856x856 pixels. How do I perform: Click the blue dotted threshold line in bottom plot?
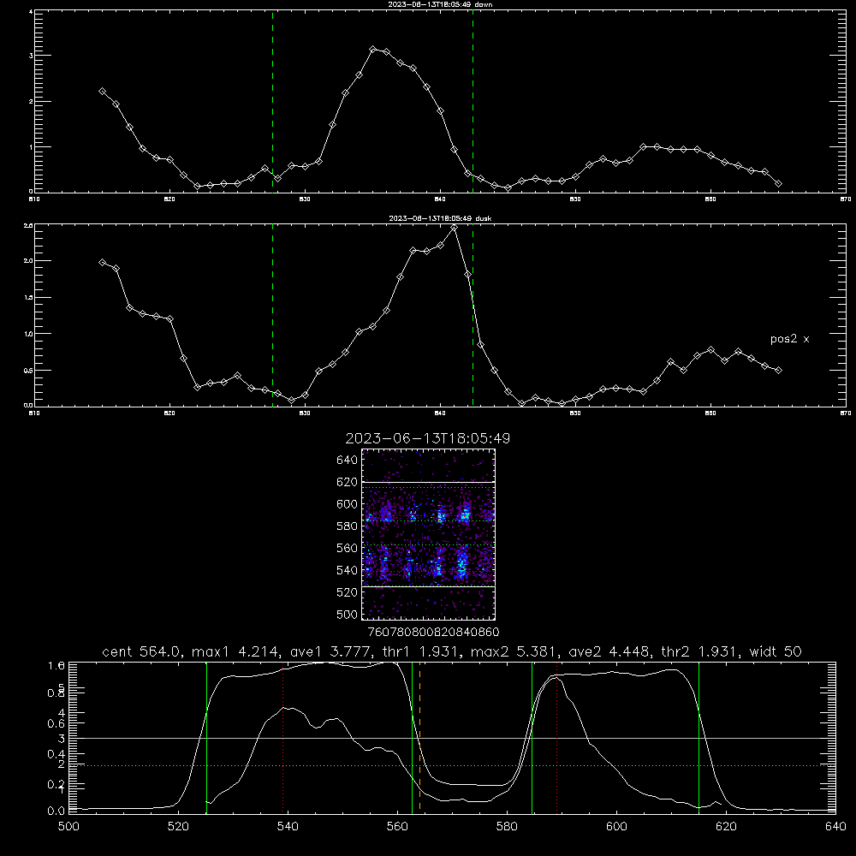coord(452,766)
